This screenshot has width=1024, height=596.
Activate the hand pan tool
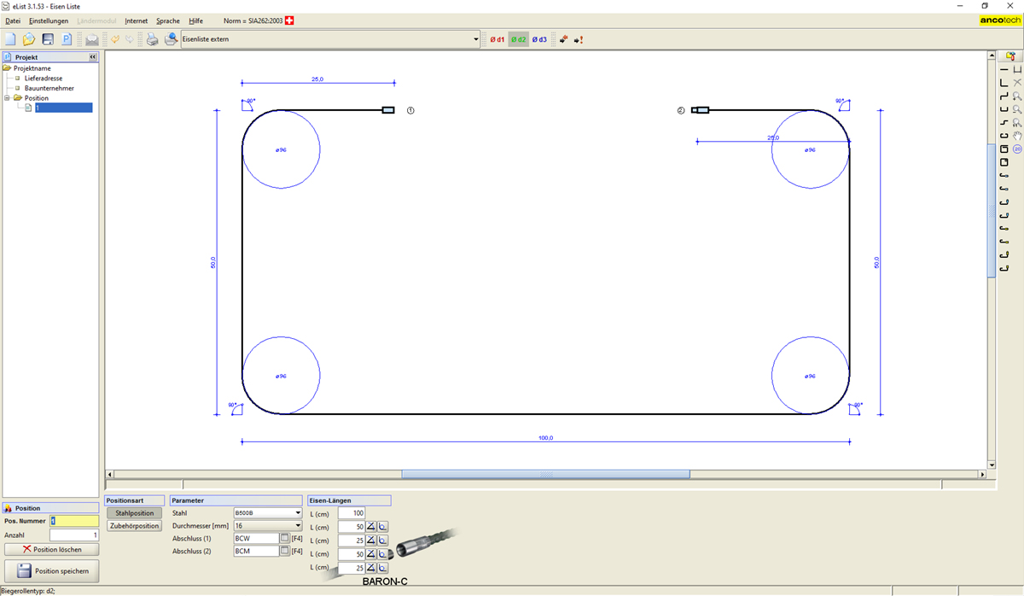pos(1017,136)
